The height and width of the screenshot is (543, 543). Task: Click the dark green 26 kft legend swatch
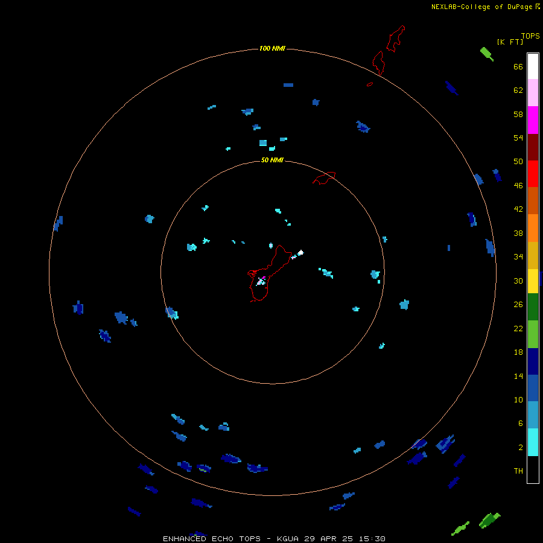point(533,307)
